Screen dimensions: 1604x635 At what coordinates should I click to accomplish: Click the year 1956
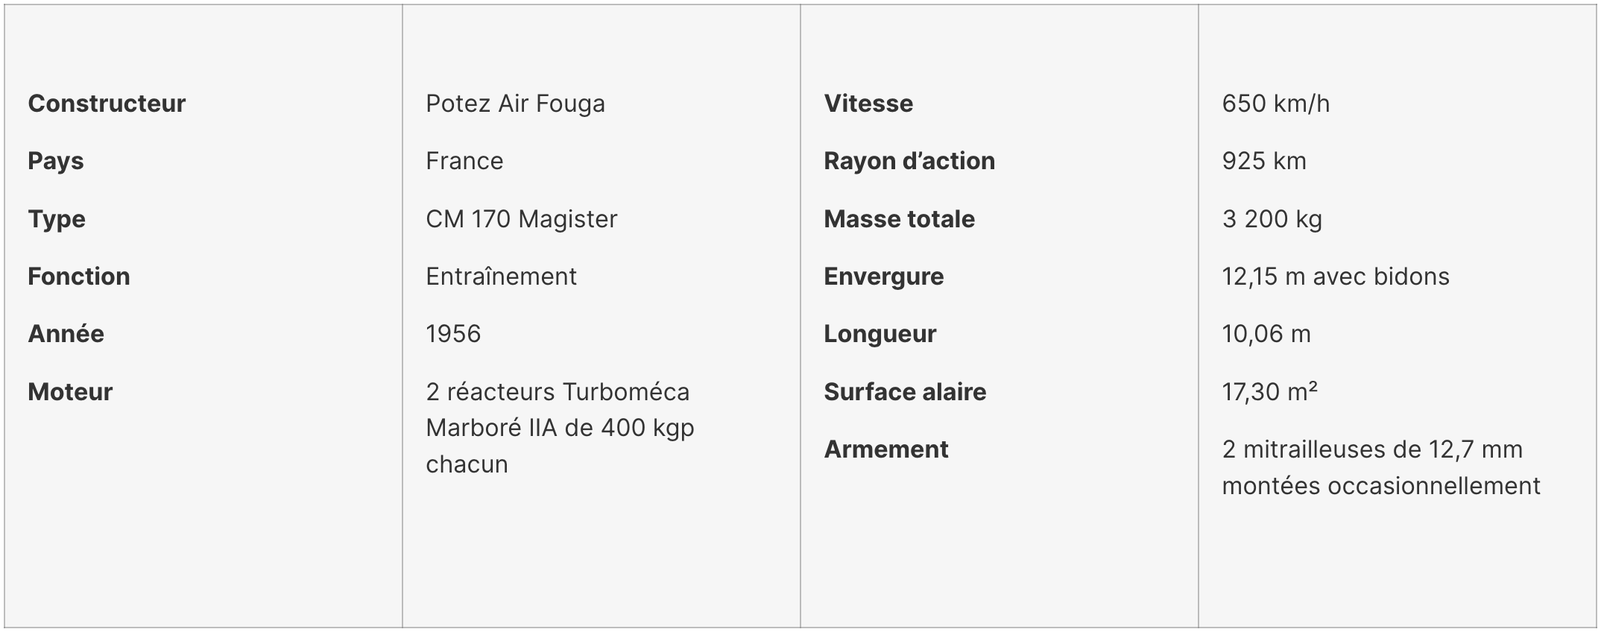pyautogui.click(x=453, y=334)
